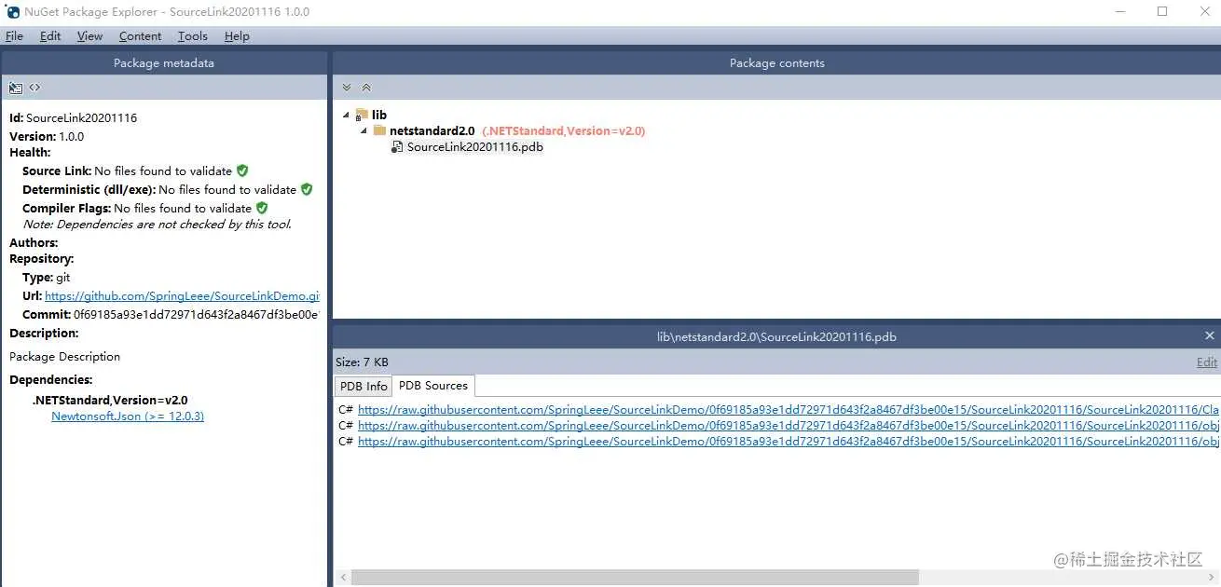Click the edit metadata icon in Package metadata
The image size is (1221, 587).
point(16,88)
